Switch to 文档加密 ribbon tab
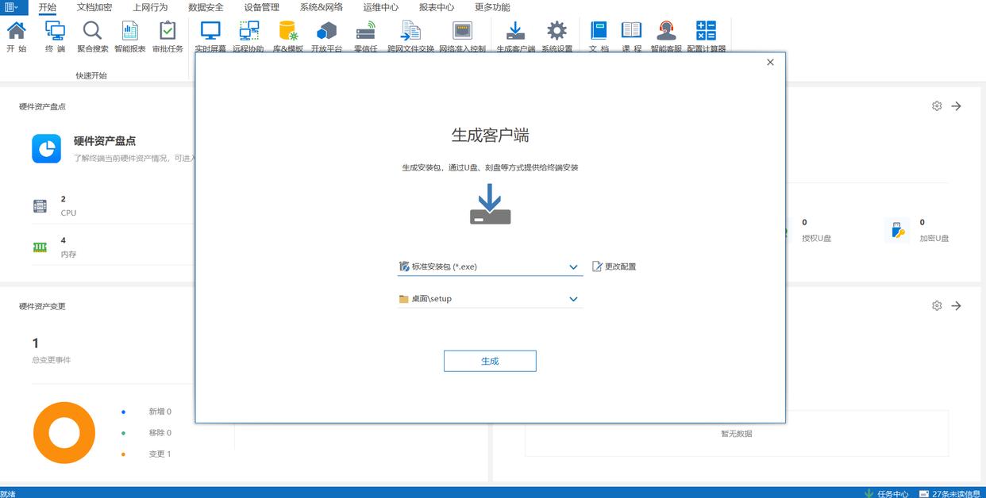Viewport: 986px width, 498px height. coord(94,7)
